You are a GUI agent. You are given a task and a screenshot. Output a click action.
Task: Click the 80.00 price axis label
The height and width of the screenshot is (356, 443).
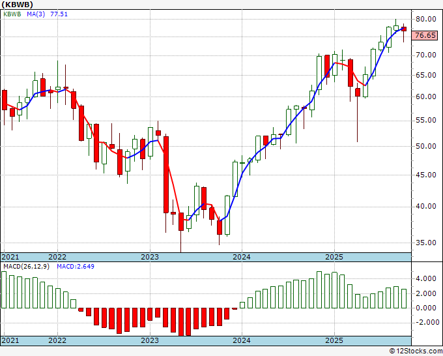pyautogui.click(x=426, y=19)
